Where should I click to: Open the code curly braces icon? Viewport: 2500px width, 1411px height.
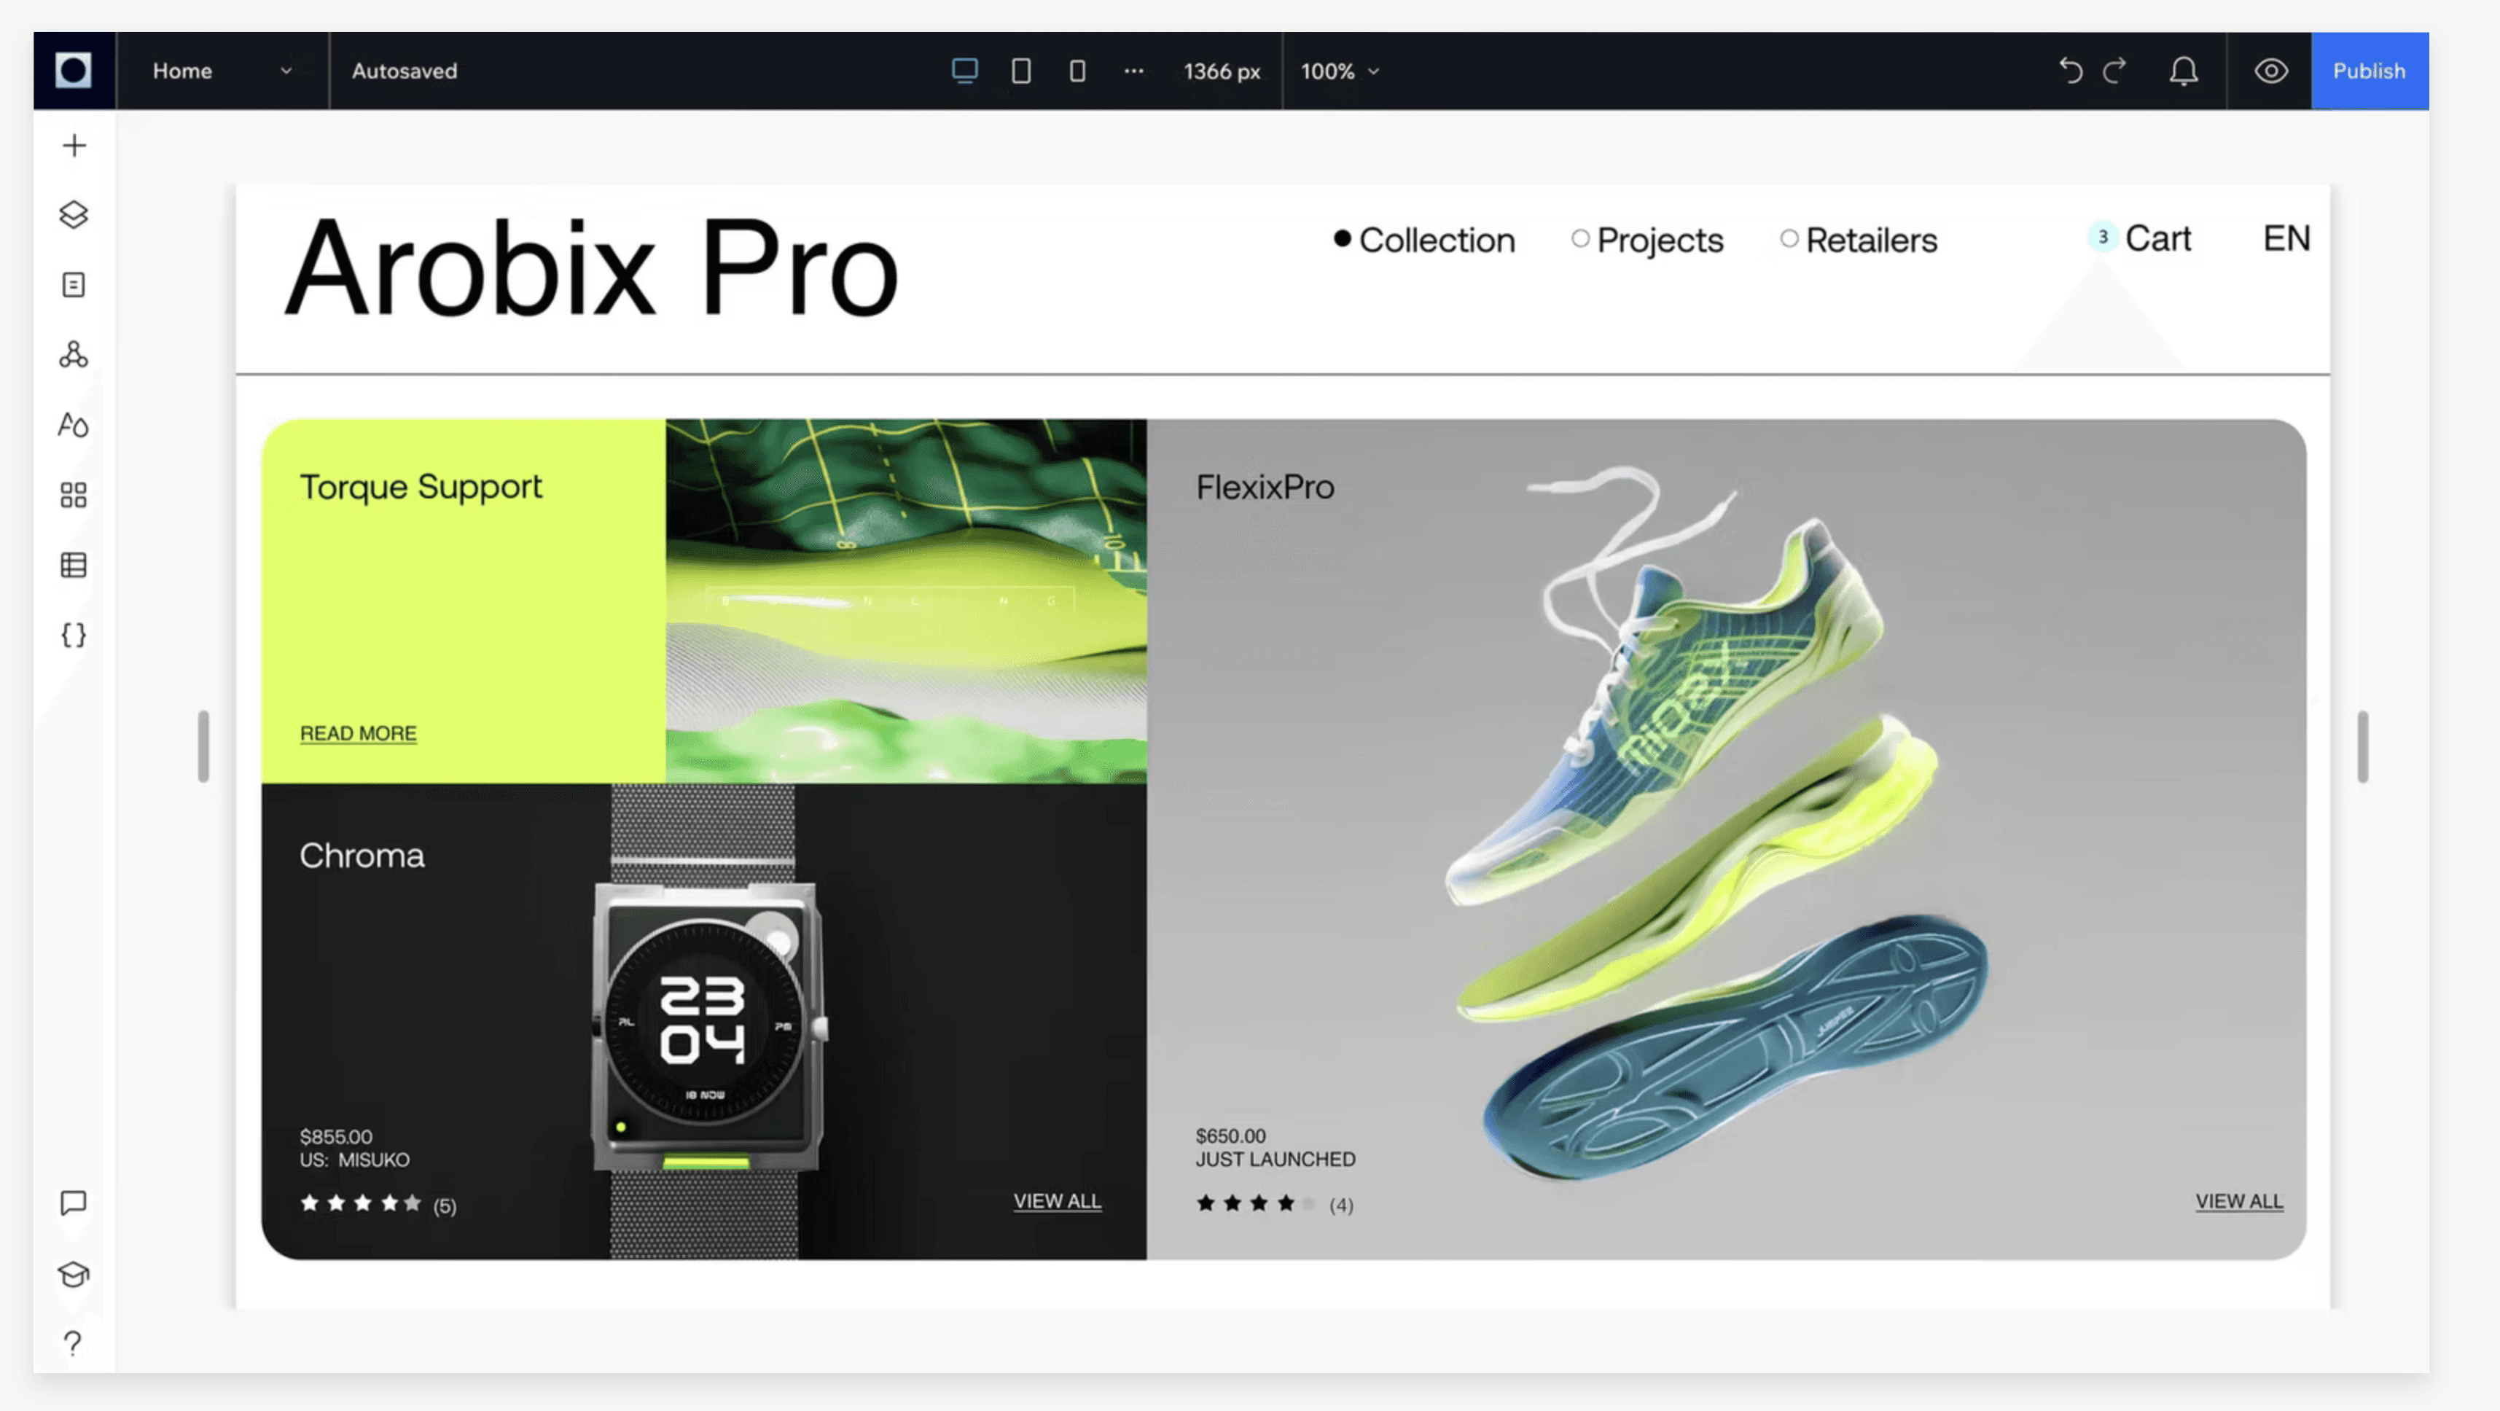click(x=74, y=635)
